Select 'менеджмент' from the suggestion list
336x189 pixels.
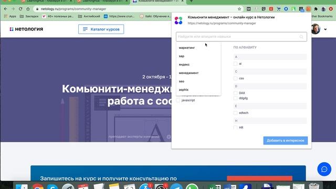pyautogui.click(x=198, y=73)
